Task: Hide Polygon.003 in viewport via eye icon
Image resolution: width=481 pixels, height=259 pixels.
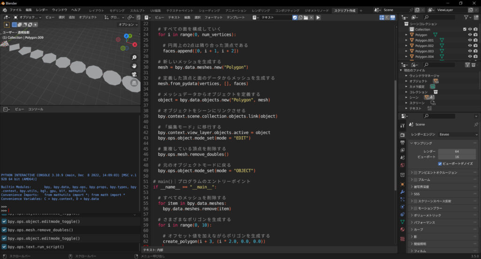Action: [470, 51]
